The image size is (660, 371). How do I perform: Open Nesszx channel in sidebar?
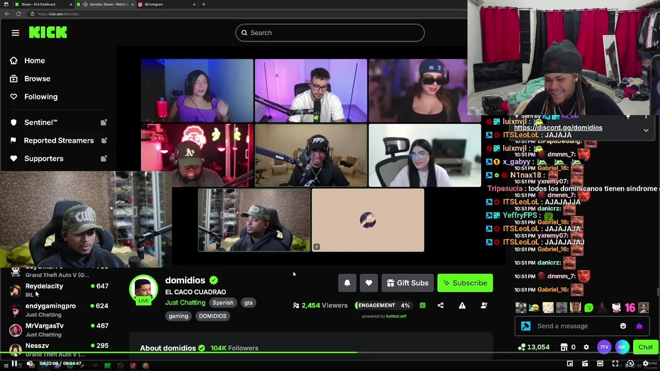pos(60,350)
